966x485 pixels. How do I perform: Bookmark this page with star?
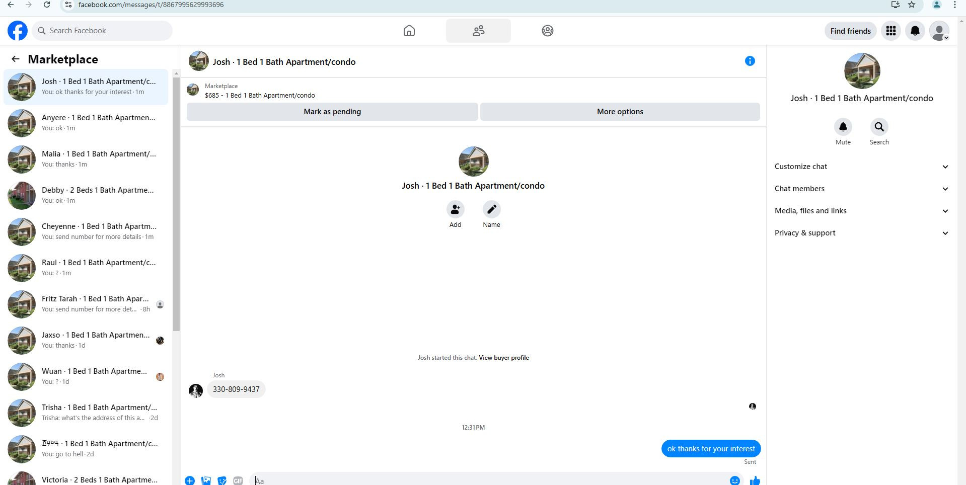click(912, 5)
